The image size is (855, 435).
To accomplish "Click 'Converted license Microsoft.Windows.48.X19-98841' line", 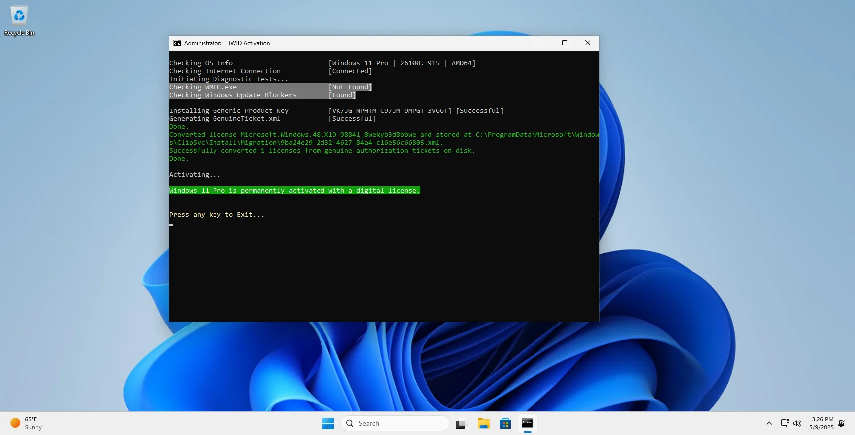I will click(384, 135).
